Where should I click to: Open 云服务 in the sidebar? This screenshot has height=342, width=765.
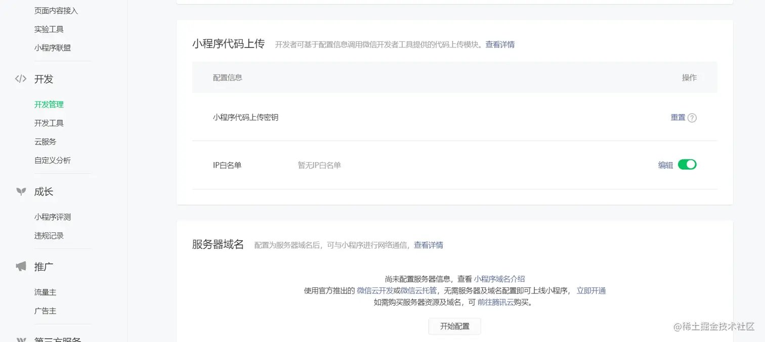click(x=46, y=142)
